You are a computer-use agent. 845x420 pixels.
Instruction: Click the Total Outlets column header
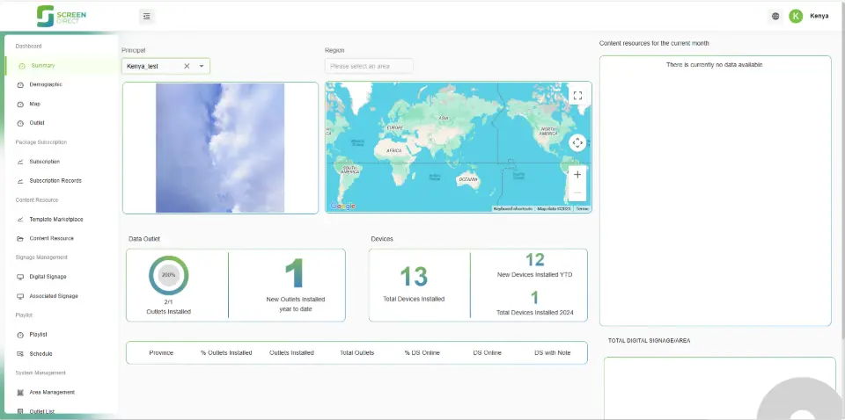click(x=356, y=352)
